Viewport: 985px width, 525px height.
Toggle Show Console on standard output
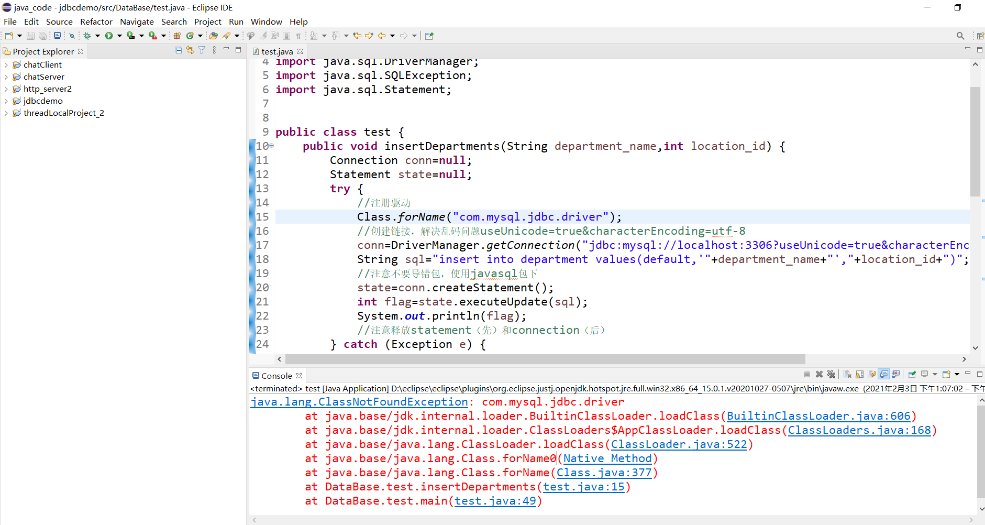(x=884, y=374)
